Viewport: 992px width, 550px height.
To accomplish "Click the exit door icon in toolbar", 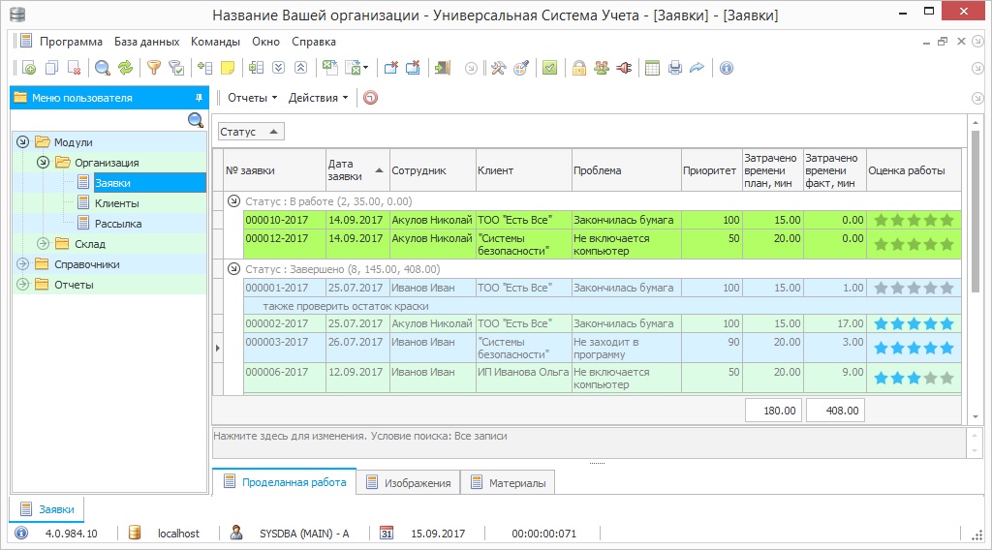I will [442, 69].
